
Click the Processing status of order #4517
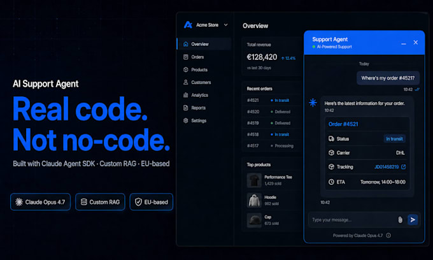point(282,146)
